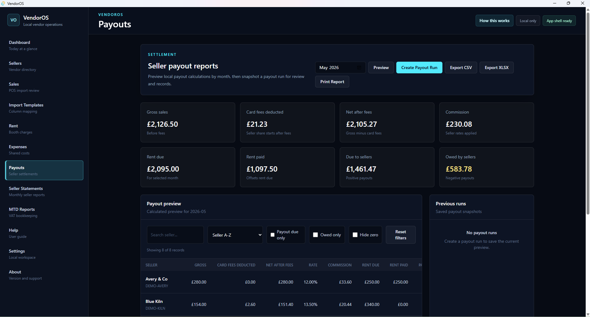Click the App shell ready badge

coord(559,21)
